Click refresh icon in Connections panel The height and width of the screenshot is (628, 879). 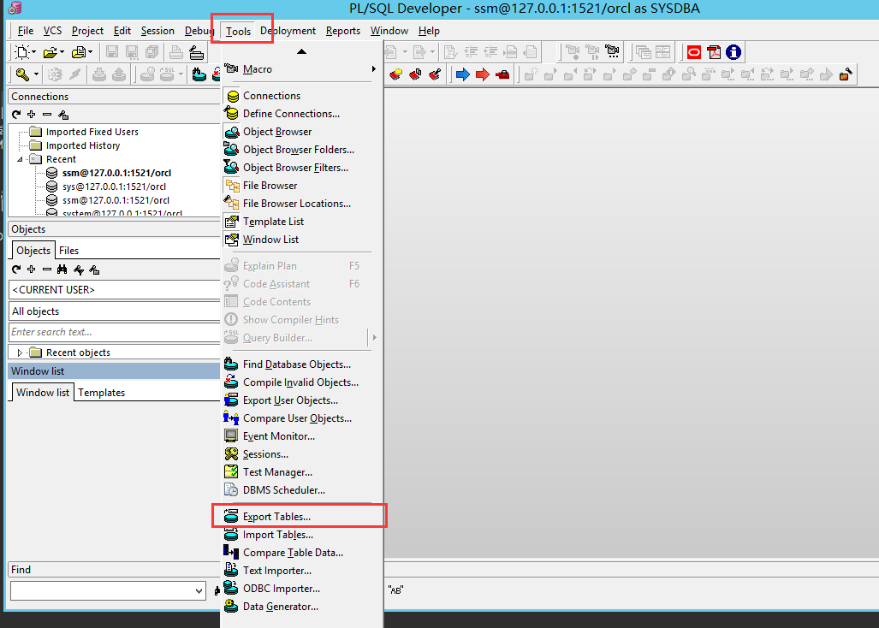click(16, 115)
